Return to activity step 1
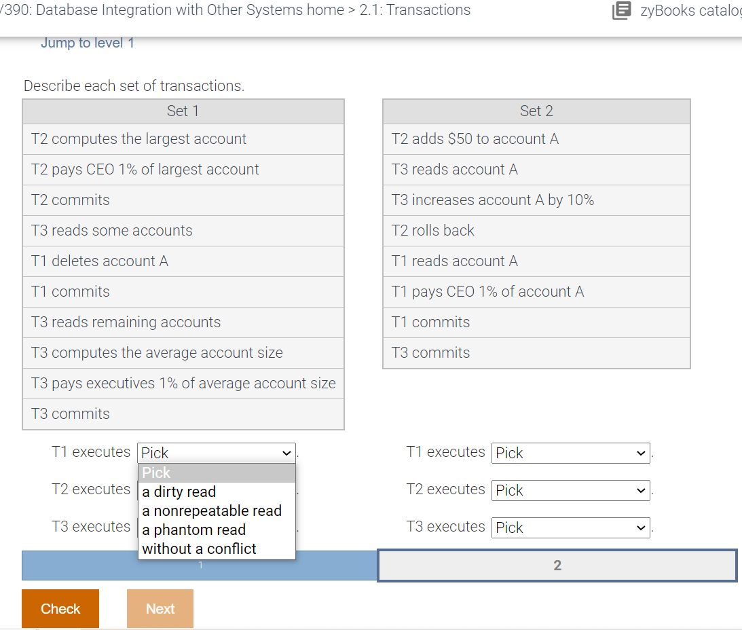The image size is (742, 630). click(x=200, y=565)
